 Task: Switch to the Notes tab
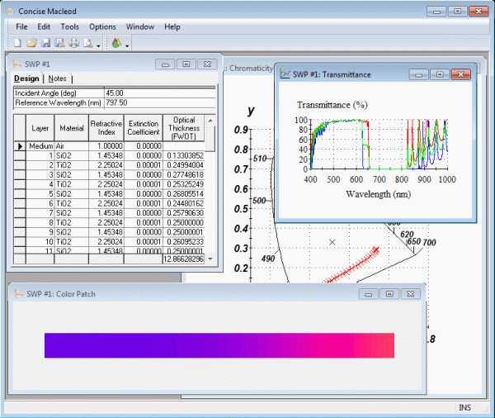57,78
